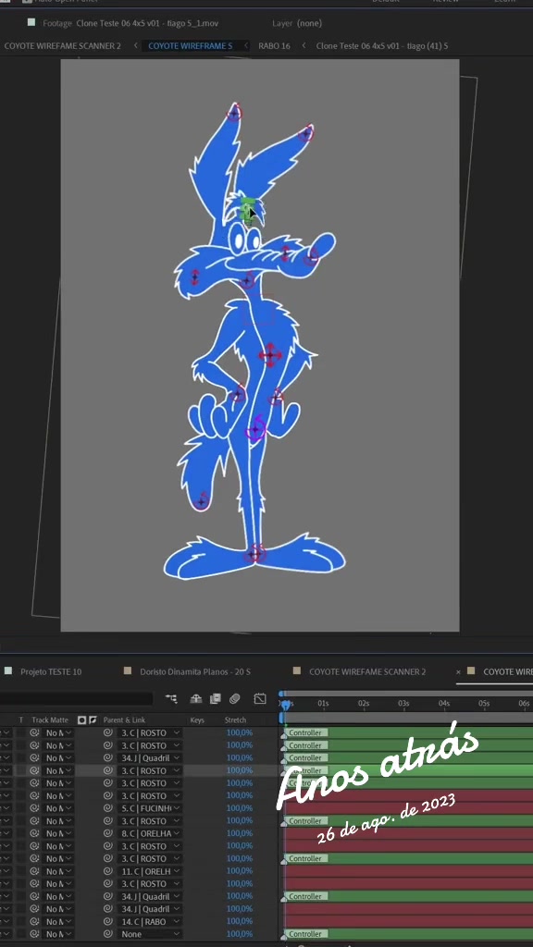Select the left ear tip controller
This screenshot has height=947, width=533.
pyautogui.click(x=234, y=112)
